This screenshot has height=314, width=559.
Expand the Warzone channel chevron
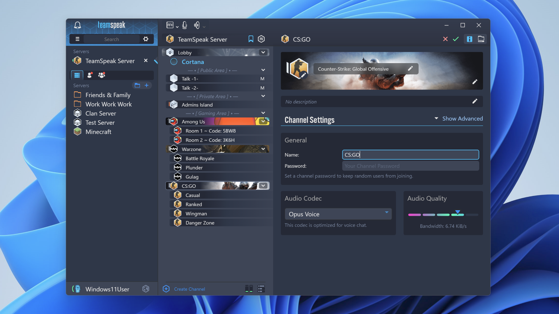pyautogui.click(x=263, y=149)
